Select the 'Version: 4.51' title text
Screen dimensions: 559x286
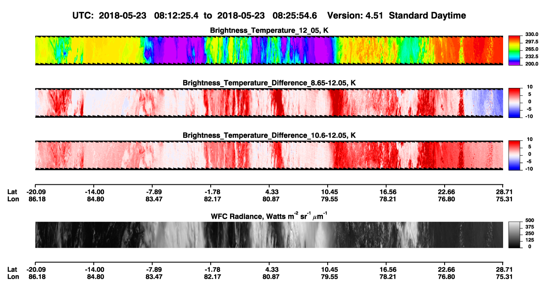pyautogui.click(x=355, y=15)
